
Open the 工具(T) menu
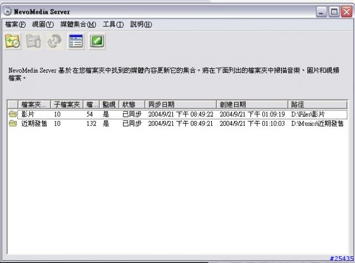tap(113, 24)
